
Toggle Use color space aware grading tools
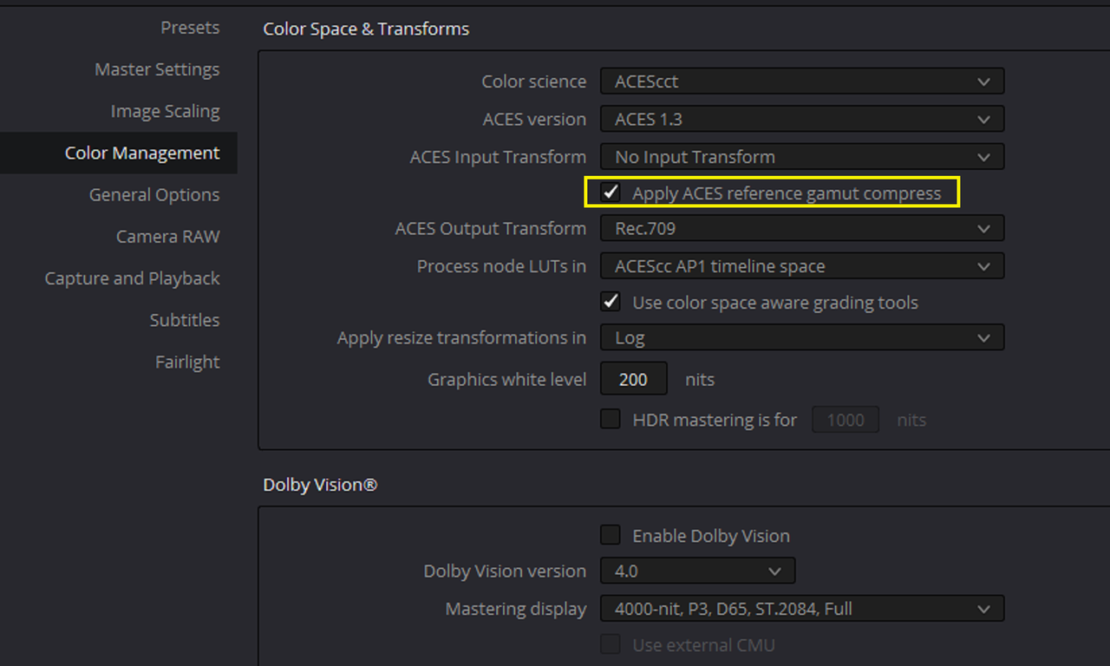(x=611, y=302)
